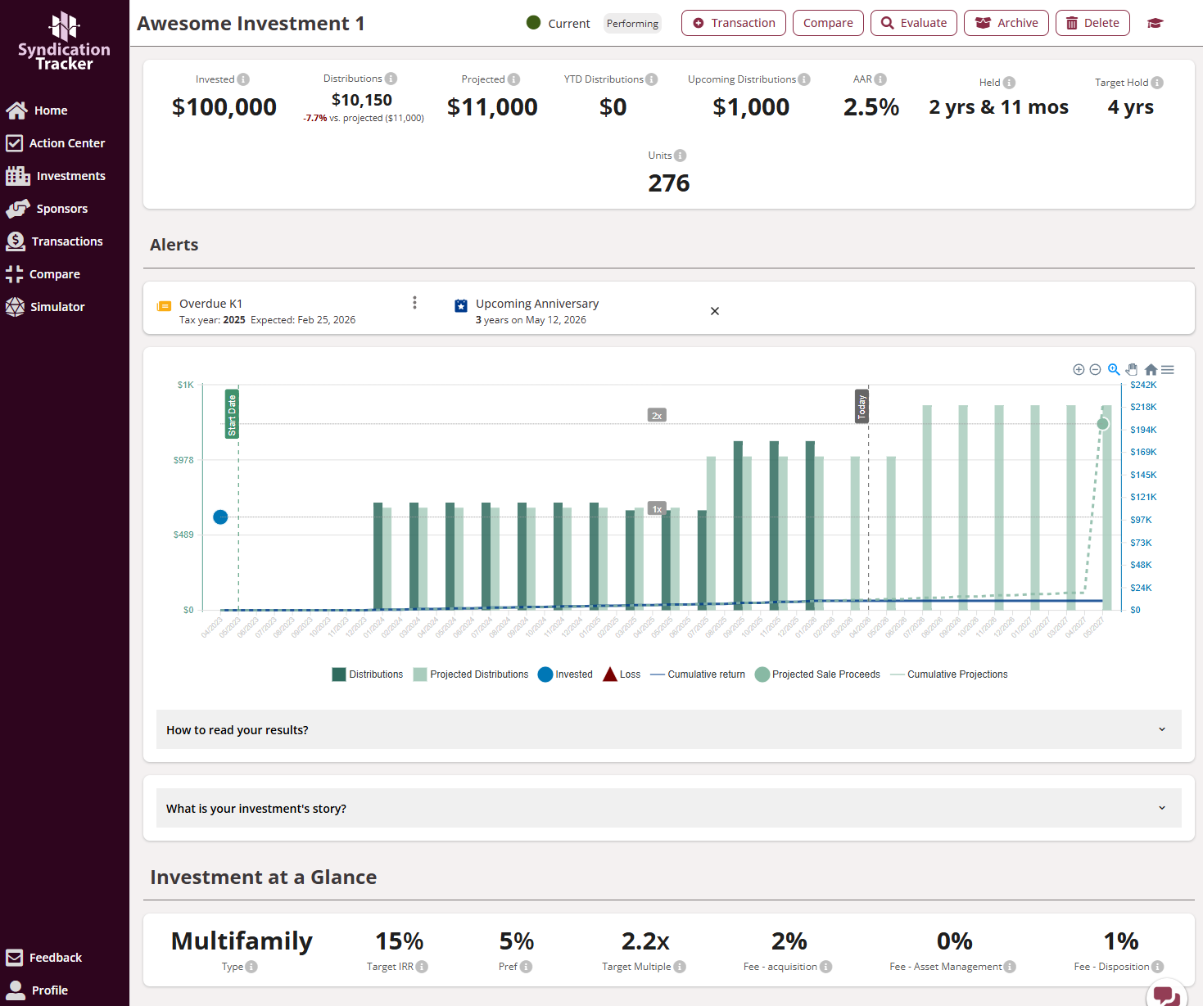Click the chart zoom in plus icon
Image resolution: width=1203 pixels, height=1006 pixels.
click(x=1079, y=370)
